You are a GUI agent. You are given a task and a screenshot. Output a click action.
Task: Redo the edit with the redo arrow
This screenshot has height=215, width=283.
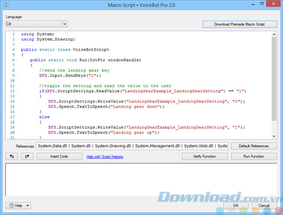pyautogui.click(x=27, y=156)
